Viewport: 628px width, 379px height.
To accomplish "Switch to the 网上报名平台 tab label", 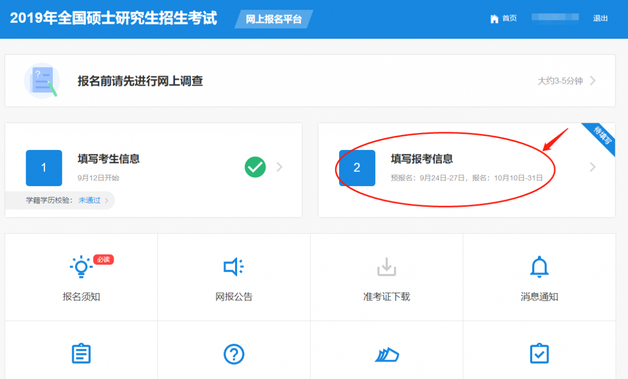I will (273, 19).
